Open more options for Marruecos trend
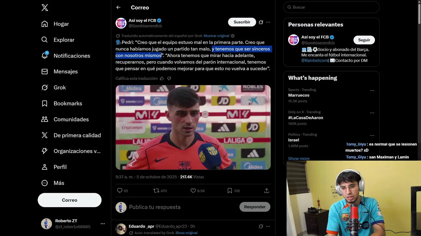421x236 pixels. pos(372,90)
